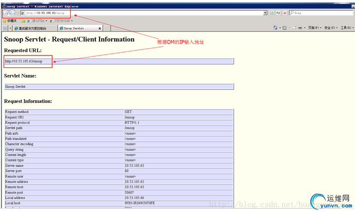Click the Server port value 80
This screenshot has width=355, height=213.
(x=127, y=171)
